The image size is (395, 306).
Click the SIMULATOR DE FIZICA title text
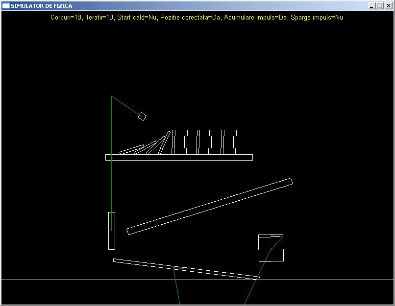click(x=42, y=6)
